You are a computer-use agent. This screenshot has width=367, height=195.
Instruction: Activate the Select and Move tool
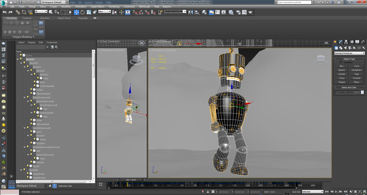coord(76,12)
